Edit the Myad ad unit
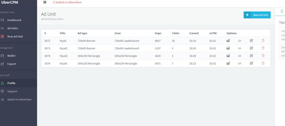Screen dimensions: 285x126 251,41
